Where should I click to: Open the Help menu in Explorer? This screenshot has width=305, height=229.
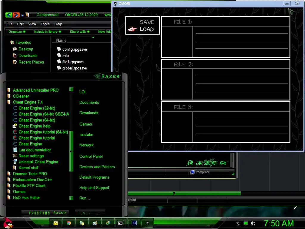click(x=58, y=24)
